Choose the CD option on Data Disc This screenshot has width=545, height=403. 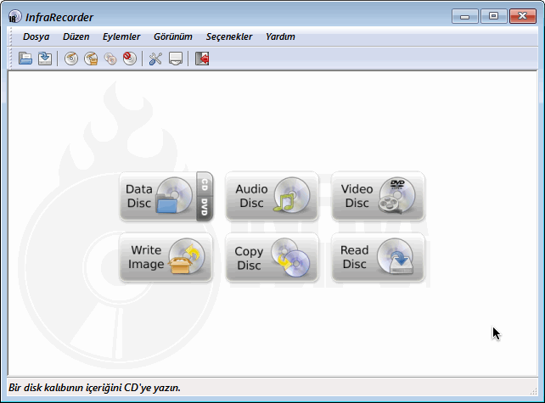tap(205, 184)
